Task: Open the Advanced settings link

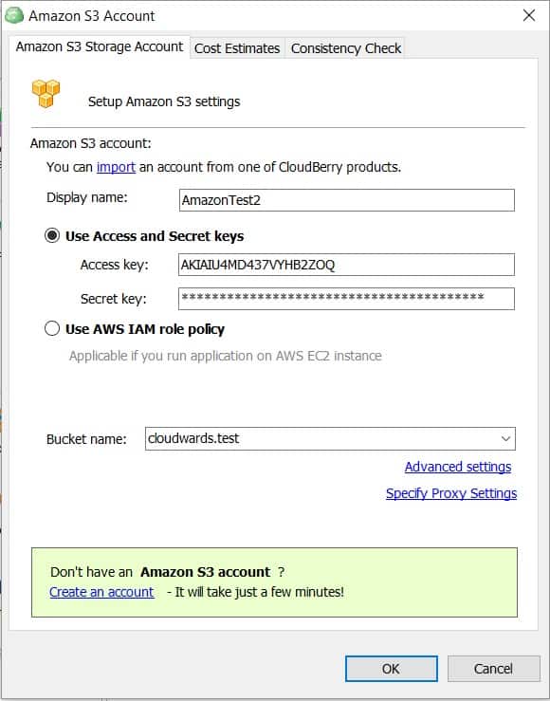Action: click(458, 467)
